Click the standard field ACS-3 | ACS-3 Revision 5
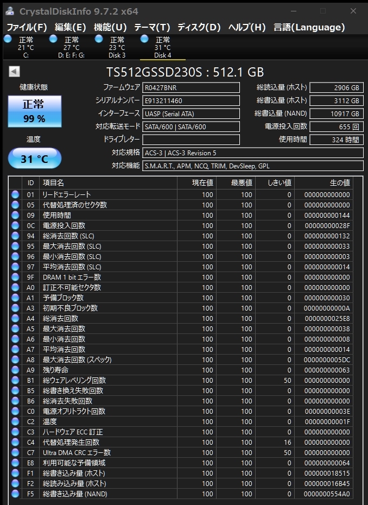The height and width of the screenshot is (505, 368). click(x=253, y=153)
